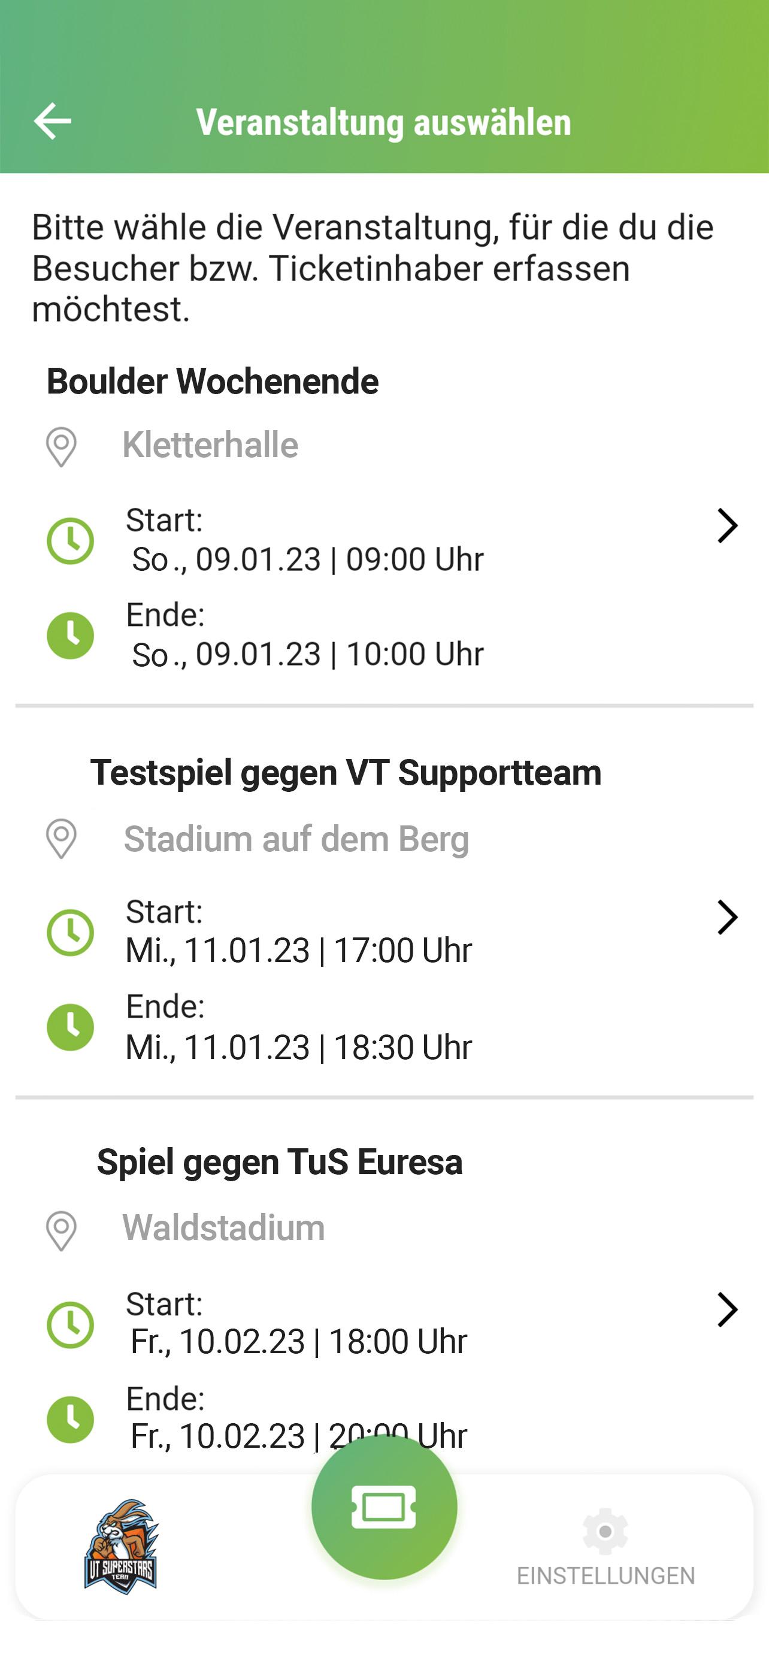Tap the back arrow in header
Image resolution: width=769 pixels, height=1664 pixels.
click(x=52, y=121)
